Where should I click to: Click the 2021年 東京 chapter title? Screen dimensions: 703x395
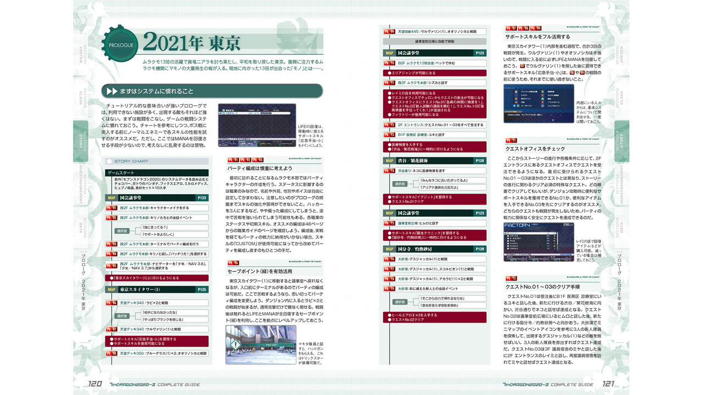tap(192, 42)
